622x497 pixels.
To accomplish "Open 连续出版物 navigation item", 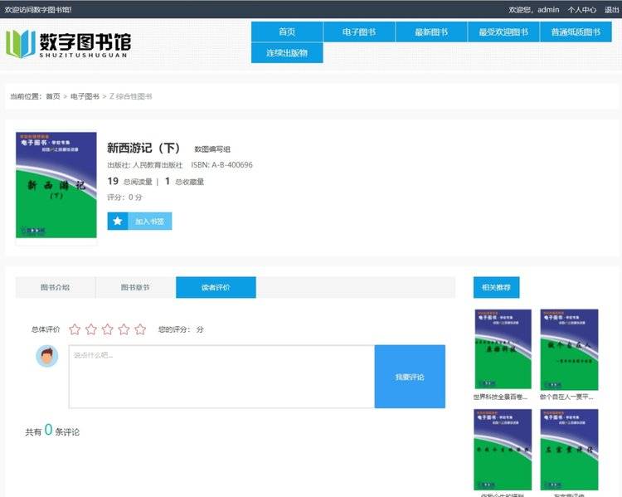I will pos(287,52).
